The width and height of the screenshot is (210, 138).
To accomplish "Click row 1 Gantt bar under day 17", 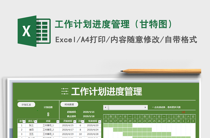I will 115,125.
